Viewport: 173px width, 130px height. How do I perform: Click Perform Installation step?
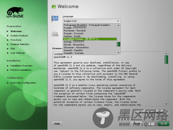[x=21, y=70]
